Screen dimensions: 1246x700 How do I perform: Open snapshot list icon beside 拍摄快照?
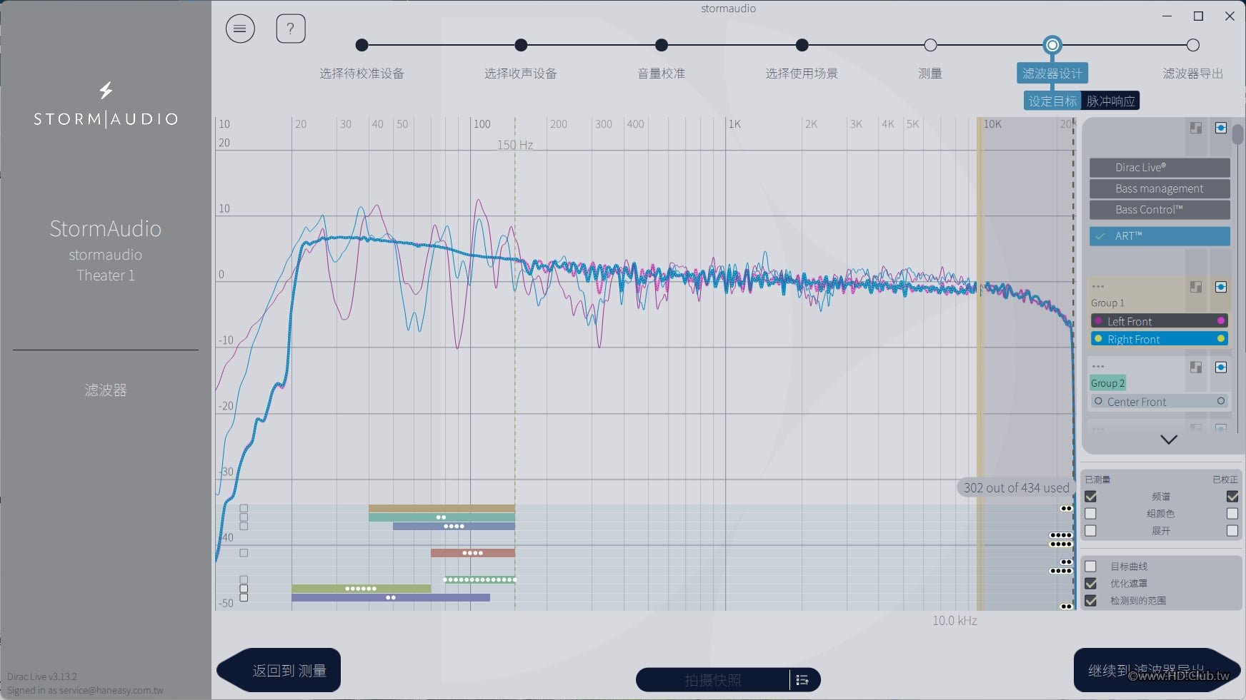(802, 680)
